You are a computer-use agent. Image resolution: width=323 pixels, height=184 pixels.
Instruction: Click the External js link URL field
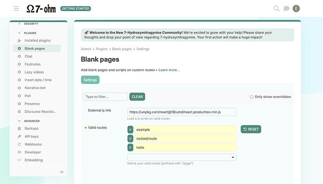click(182, 112)
